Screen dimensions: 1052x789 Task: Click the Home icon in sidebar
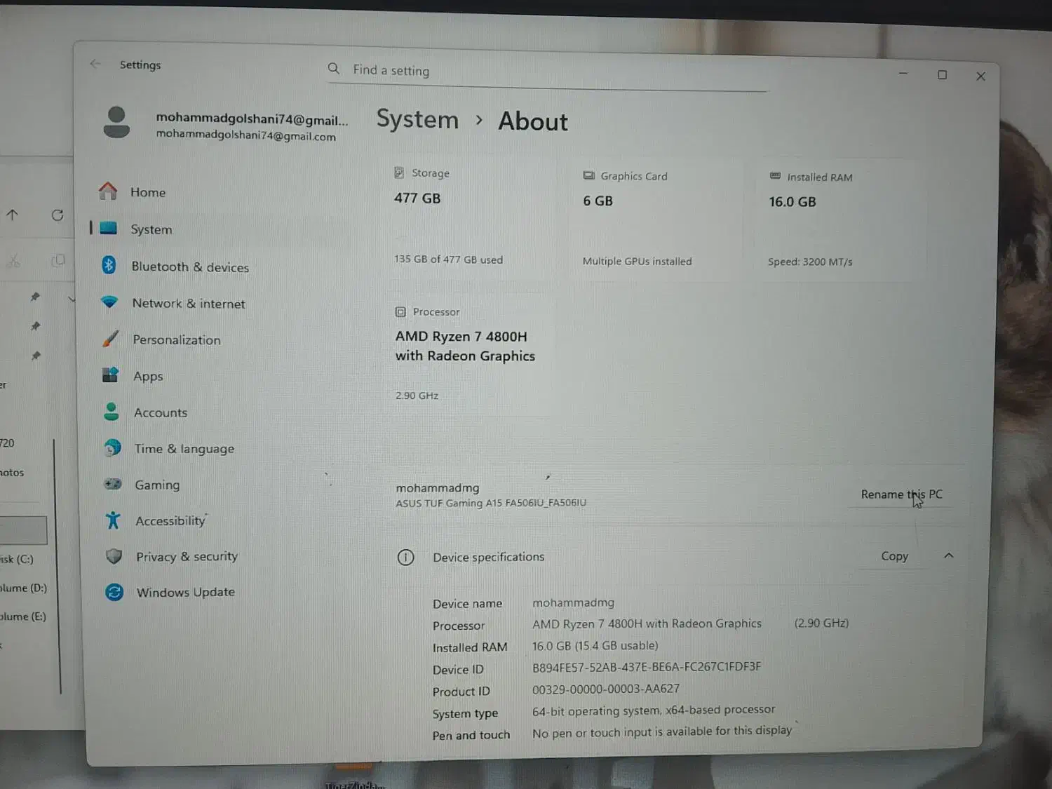tap(108, 191)
